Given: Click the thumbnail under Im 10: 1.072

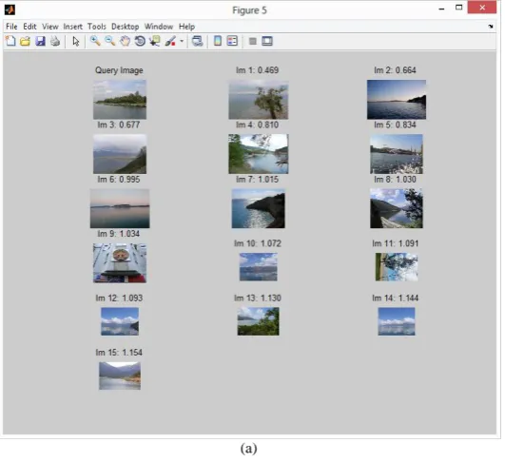Looking at the screenshot, I should tap(259, 267).
